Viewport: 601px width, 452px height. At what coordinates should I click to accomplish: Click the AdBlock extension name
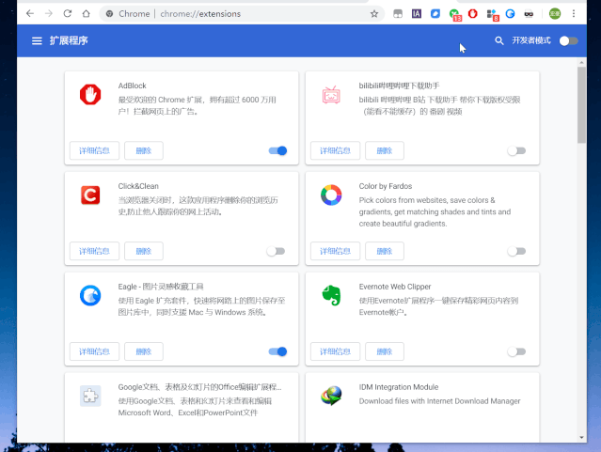pos(133,86)
